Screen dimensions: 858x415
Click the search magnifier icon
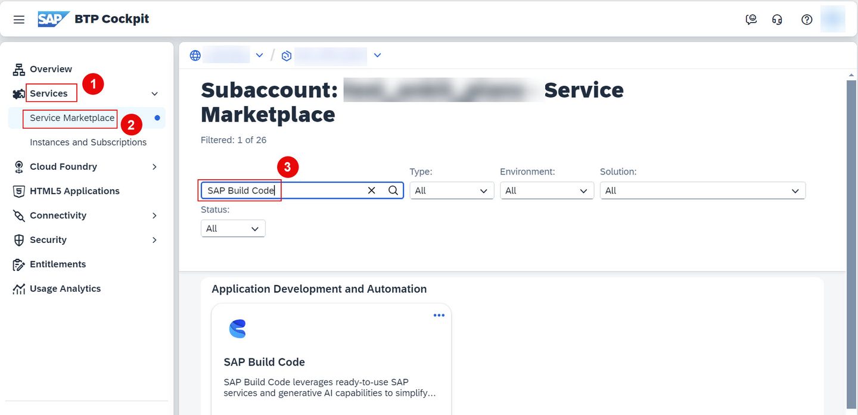pos(393,191)
